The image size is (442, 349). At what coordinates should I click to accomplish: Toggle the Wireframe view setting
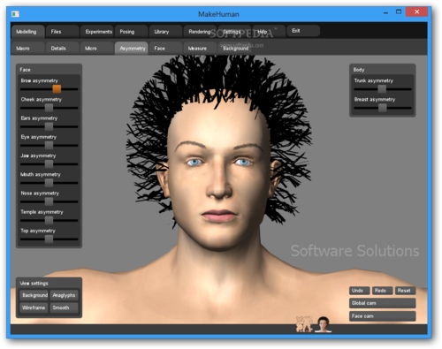(34, 307)
